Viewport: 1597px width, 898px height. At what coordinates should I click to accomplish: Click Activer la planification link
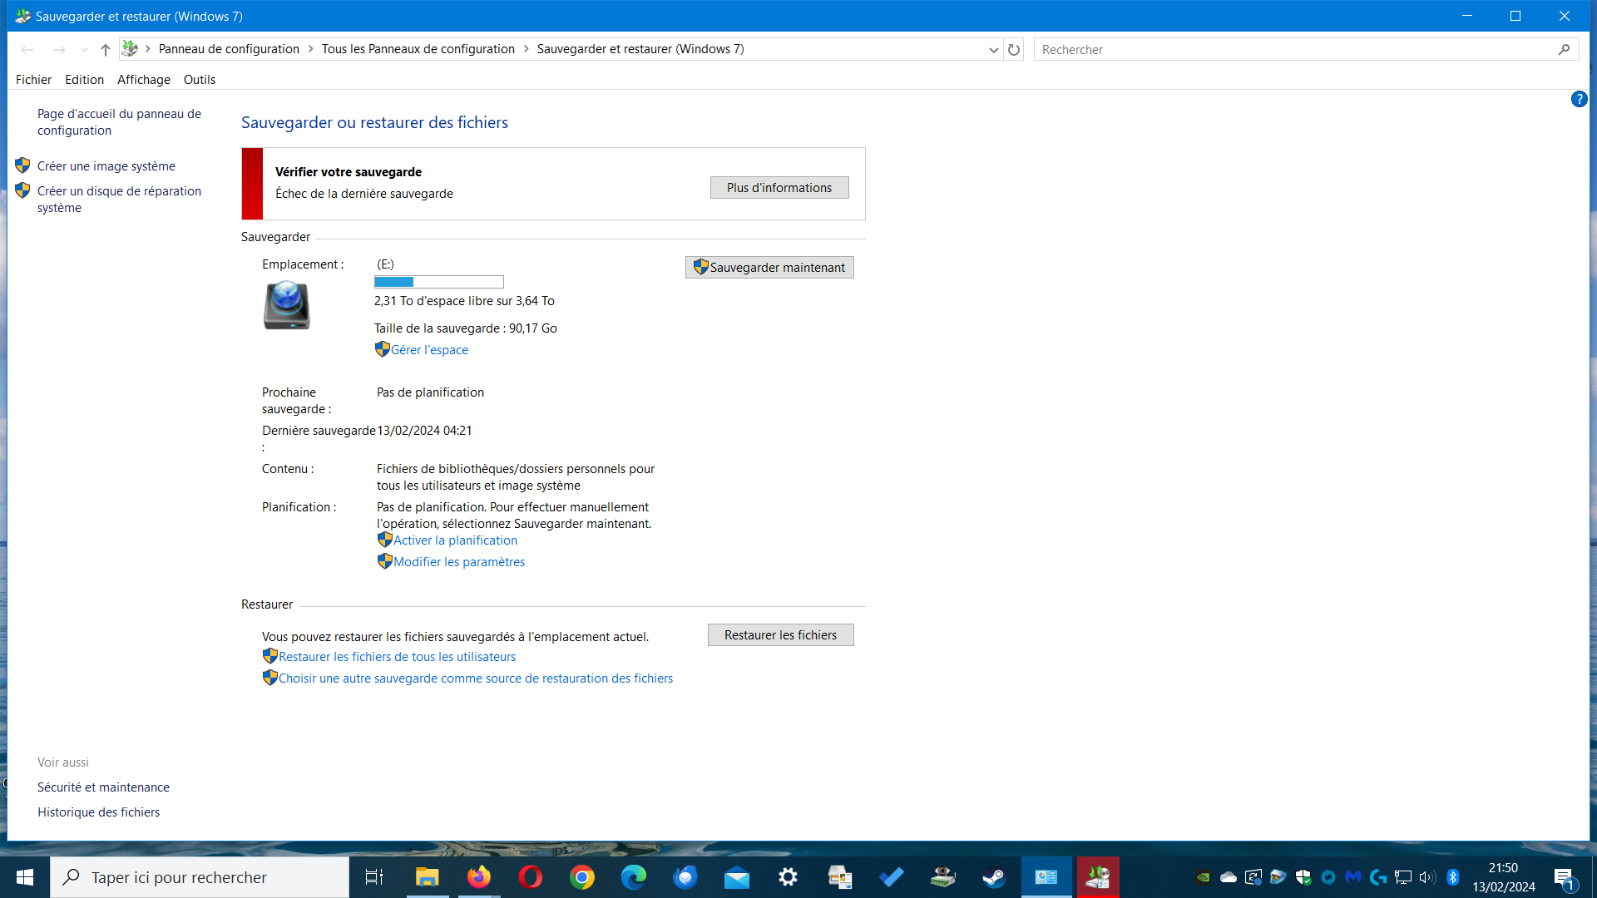pos(455,540)
